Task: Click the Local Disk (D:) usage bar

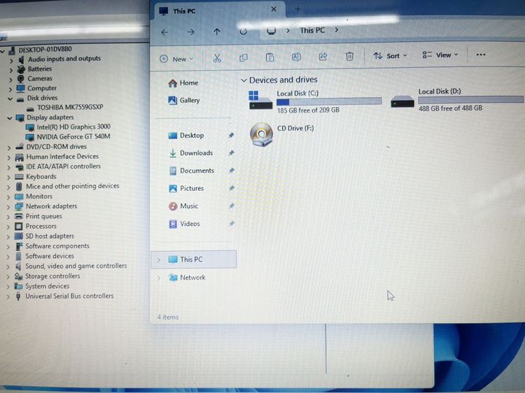Action: 470,99
